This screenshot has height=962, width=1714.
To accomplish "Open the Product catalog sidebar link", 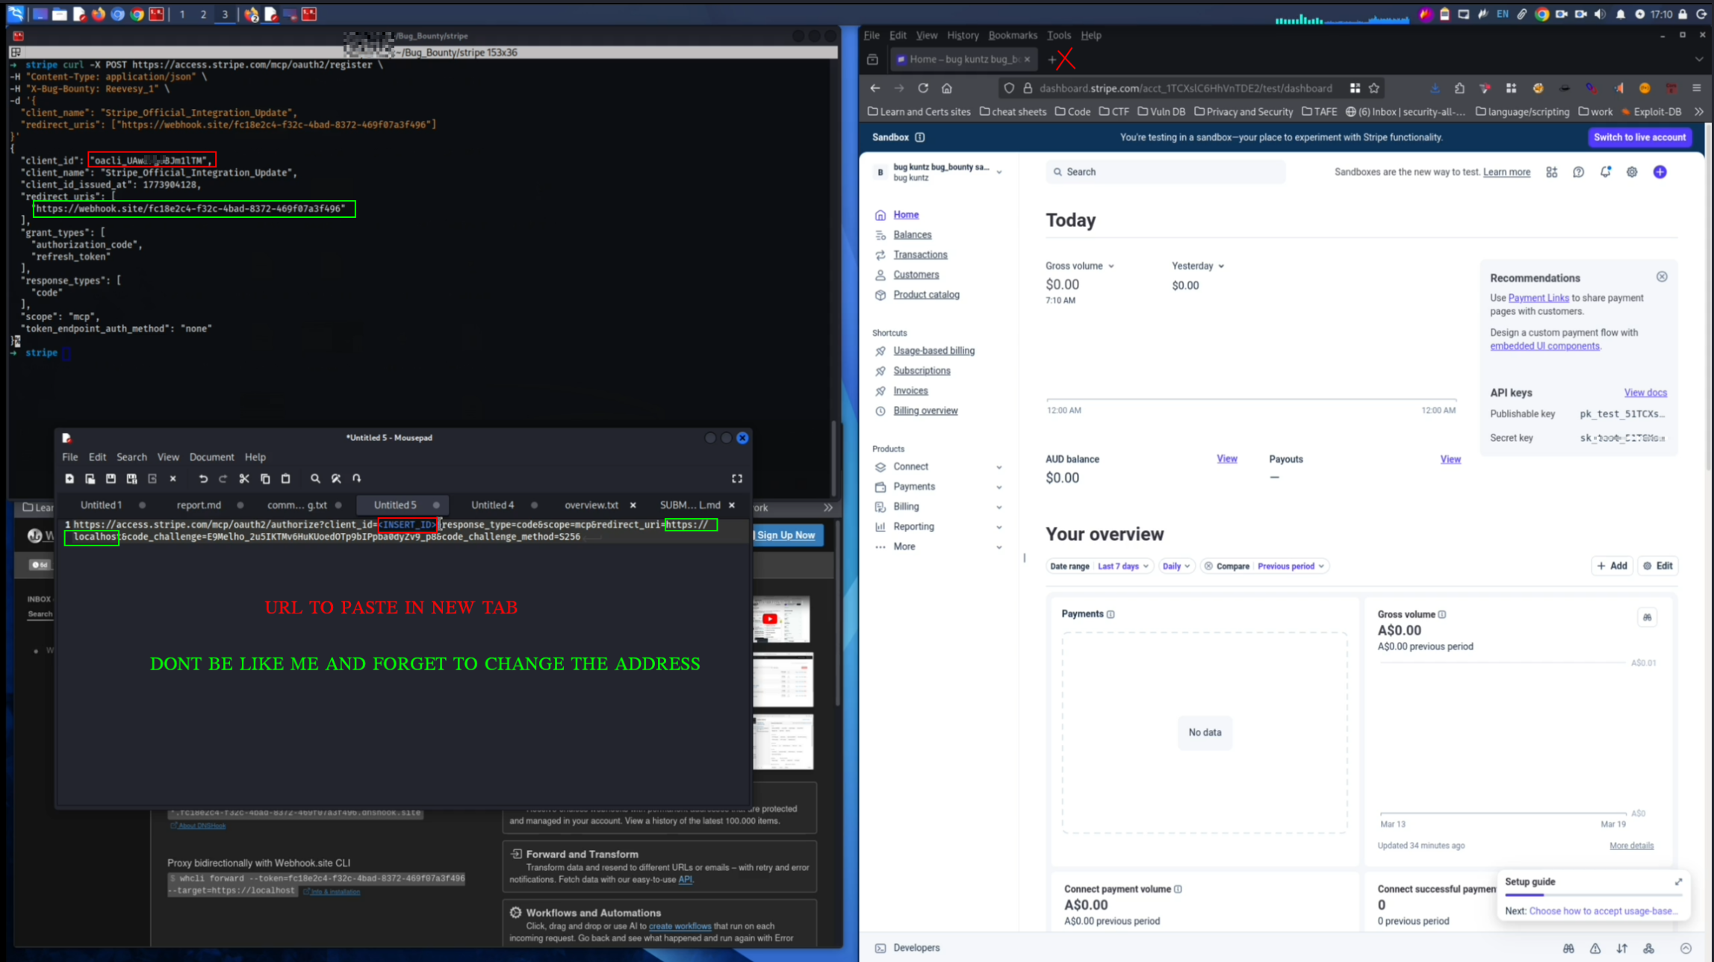I will click(x=926, y=295).
